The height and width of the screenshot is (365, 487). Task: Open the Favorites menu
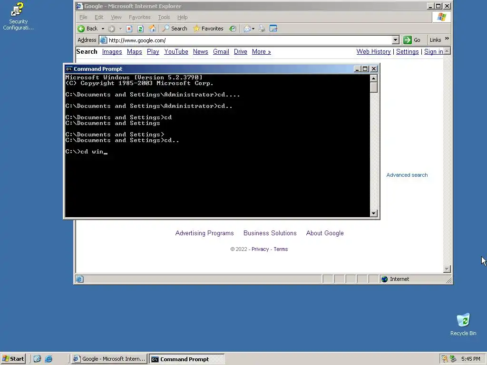pos(139,17)
